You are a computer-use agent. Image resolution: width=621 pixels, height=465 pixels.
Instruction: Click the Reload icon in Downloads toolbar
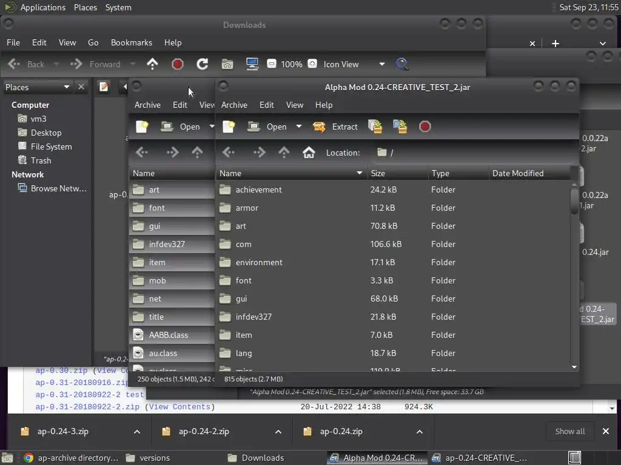click(x=203, y=64)
